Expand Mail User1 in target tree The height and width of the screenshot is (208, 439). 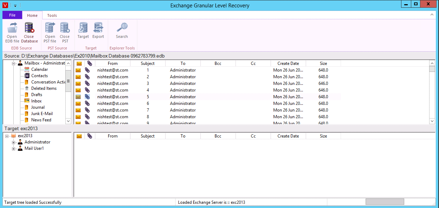(x=14, y=149)
